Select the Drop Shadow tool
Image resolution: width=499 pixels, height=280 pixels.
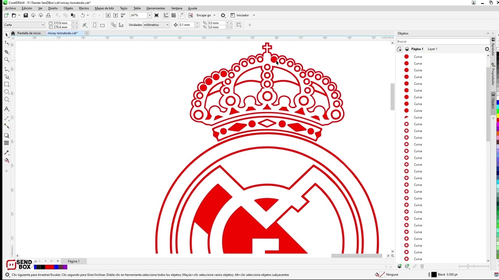7,135
